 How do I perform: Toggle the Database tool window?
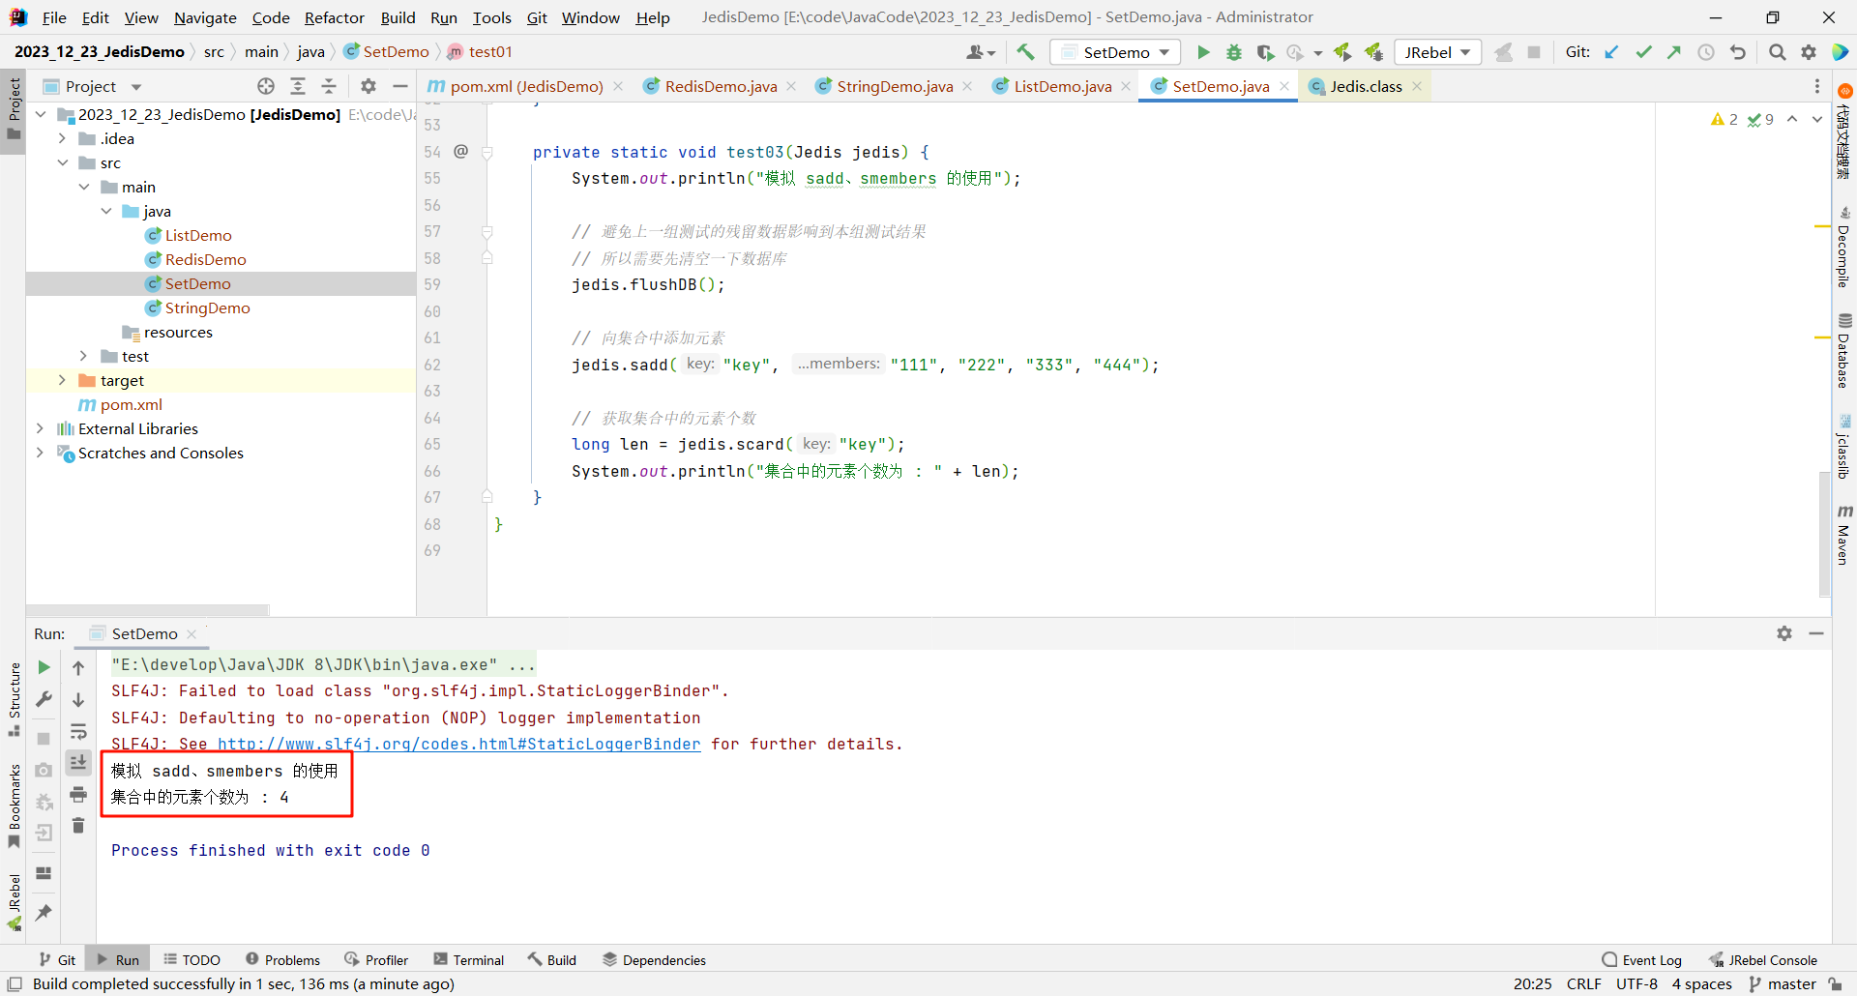click(x=1844, y=350)
